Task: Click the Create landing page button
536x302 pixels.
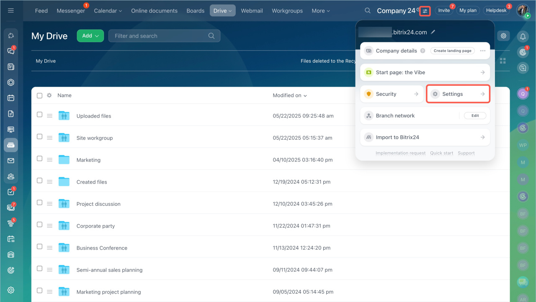Action: pos(452,51)
